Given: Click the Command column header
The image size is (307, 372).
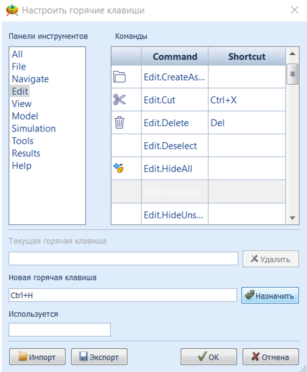Looking at the screenshot, I should (x=175, y=57).
